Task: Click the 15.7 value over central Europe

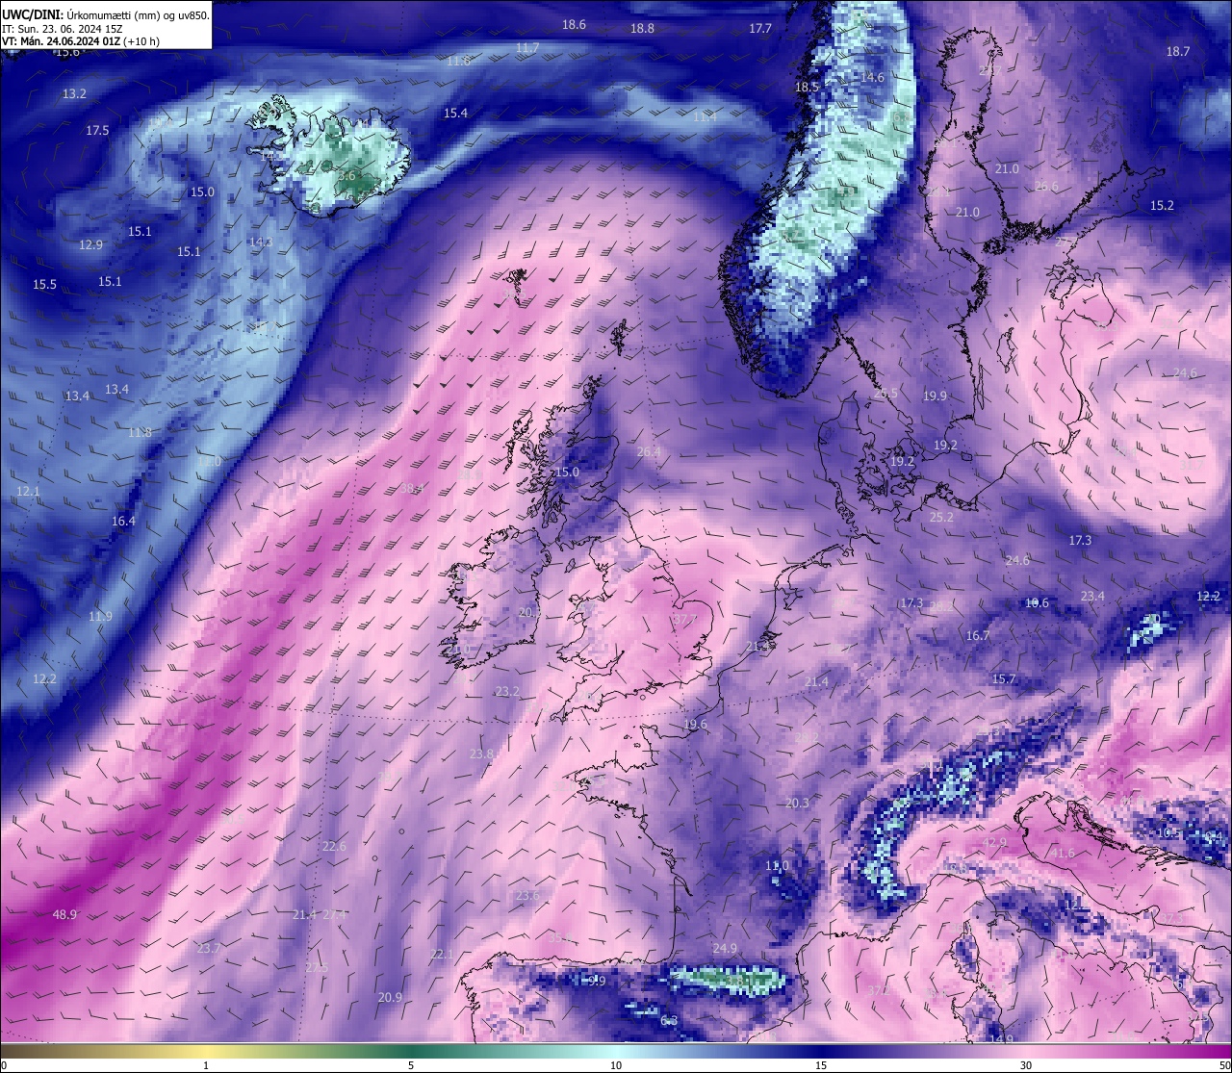Action: pyautogui.click(x=1004, y=678)
